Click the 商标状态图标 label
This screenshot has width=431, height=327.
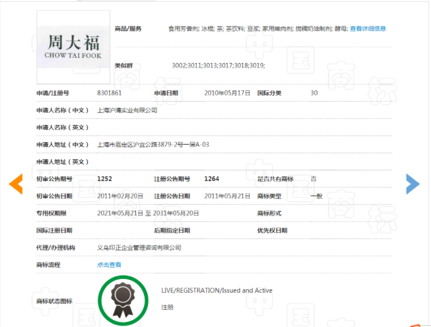tap(54, 301)
